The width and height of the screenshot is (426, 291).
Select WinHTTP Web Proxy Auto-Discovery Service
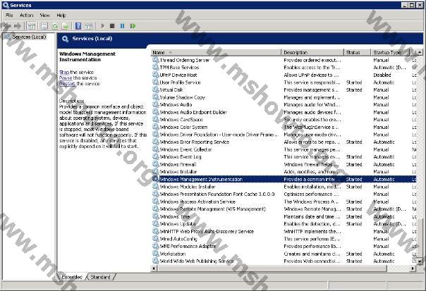point(284,232)
